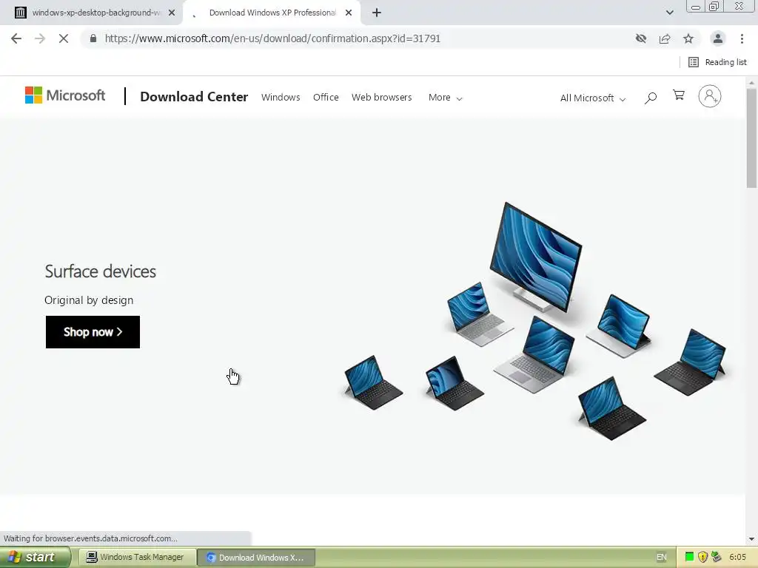
Task: Go back with the browser back arrow
Action: 16,38
